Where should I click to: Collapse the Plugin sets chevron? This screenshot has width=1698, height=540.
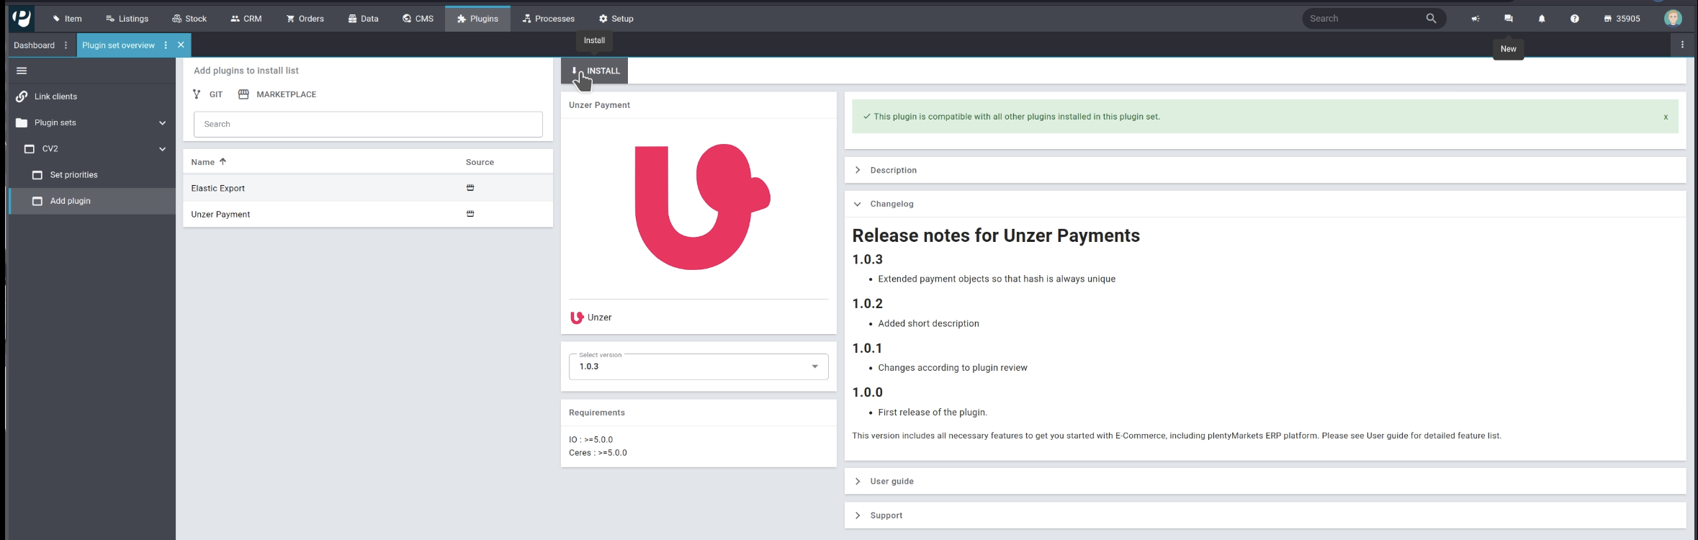[162, 123]
